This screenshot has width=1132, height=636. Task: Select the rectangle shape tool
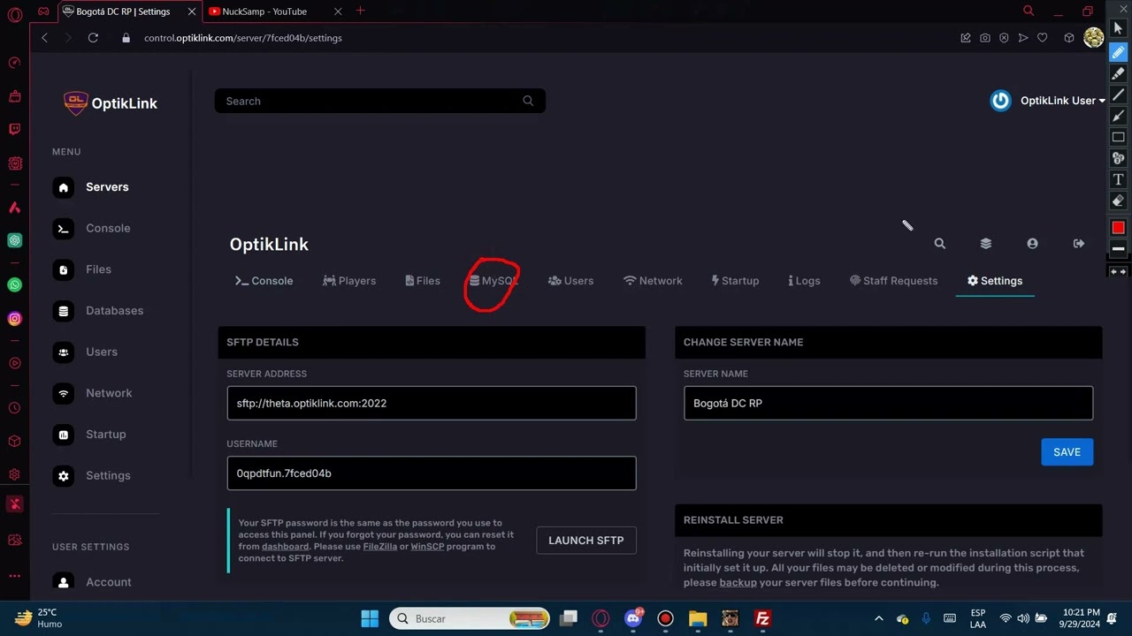1118,137
